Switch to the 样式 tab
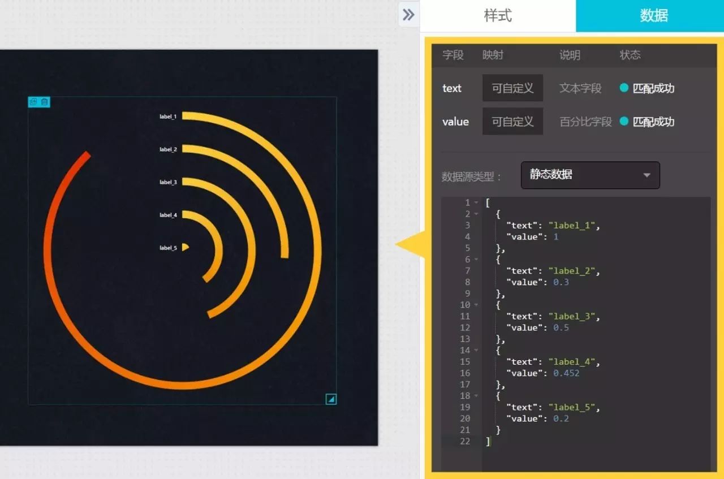The height and width of the screenshot is (479, 724). [498, 15]
